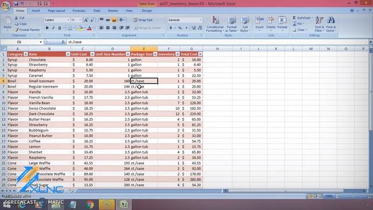Click the Fill button in Editing
This screenshot has width=373, height=210.
pos(298,24)
